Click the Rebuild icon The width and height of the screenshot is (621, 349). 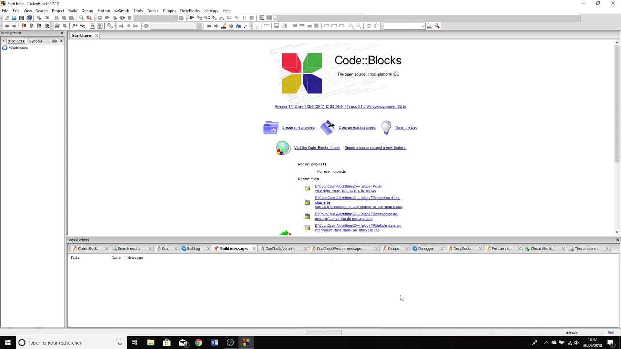pyautogui.click(x=122, y=18)
